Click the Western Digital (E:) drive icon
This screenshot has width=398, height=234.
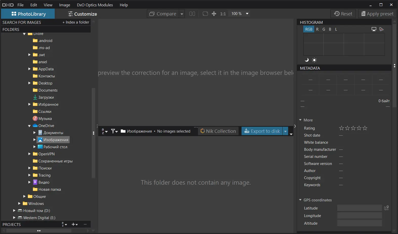(x=20, y=218)
